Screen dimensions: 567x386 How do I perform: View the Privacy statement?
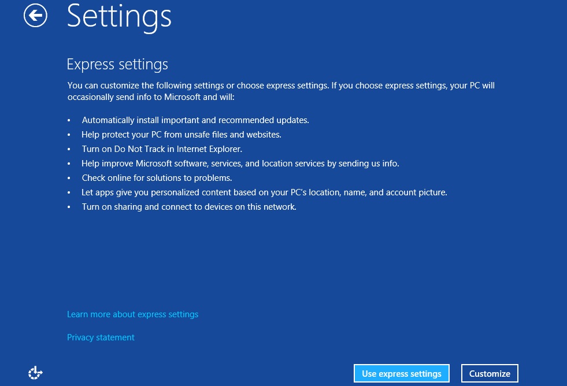[x=101, y=337]
